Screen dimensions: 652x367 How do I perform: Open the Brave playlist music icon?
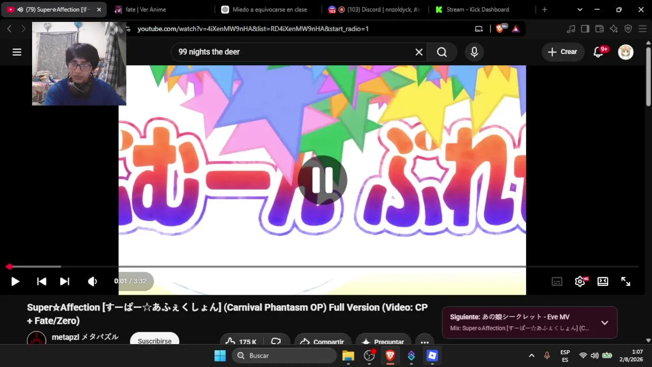pos(571,29)
